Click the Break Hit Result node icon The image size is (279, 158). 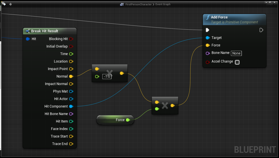[x=28, y=31]
